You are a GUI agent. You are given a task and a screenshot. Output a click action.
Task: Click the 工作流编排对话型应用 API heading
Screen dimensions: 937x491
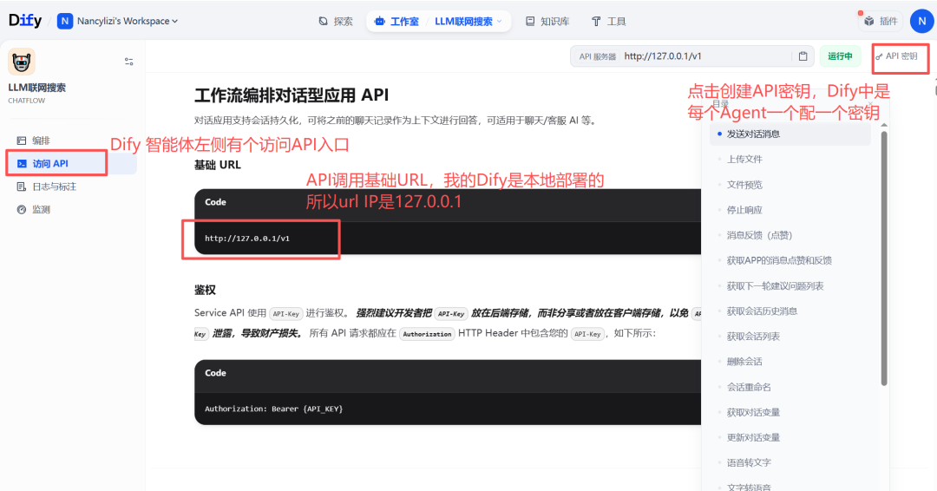click(291, 95)
